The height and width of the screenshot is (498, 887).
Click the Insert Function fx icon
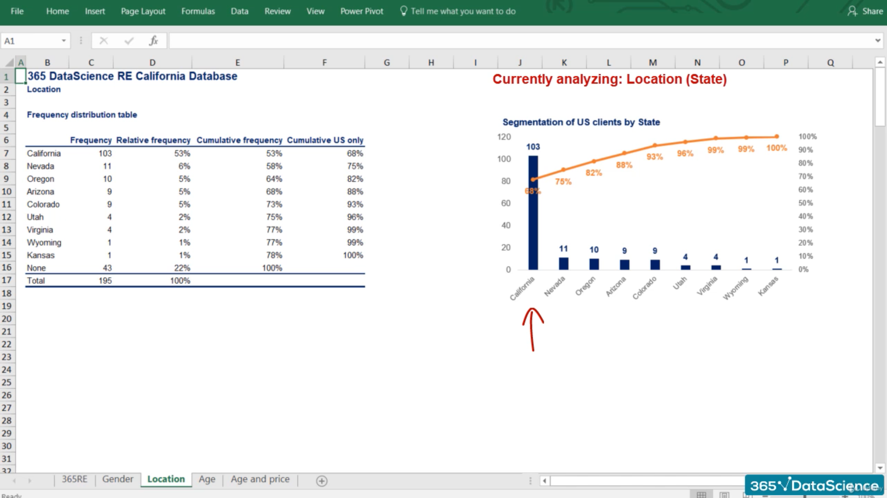click(153, 41)
